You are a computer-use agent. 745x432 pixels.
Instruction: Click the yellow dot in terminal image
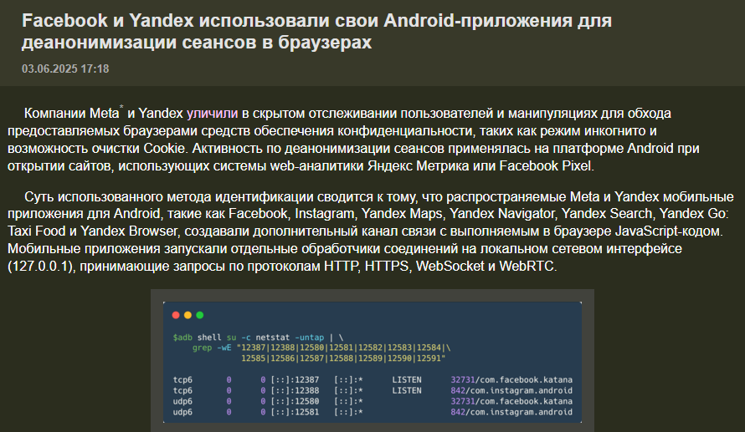(x=188, y=315)
